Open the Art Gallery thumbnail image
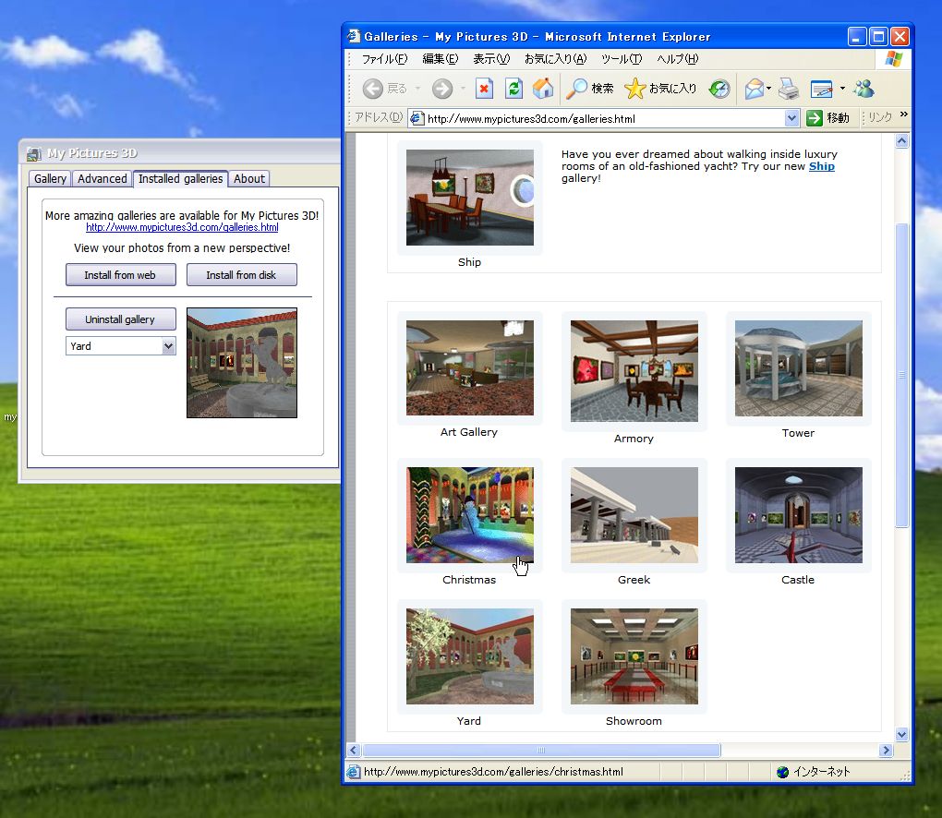The image size is (942, 818). (470, 367)
